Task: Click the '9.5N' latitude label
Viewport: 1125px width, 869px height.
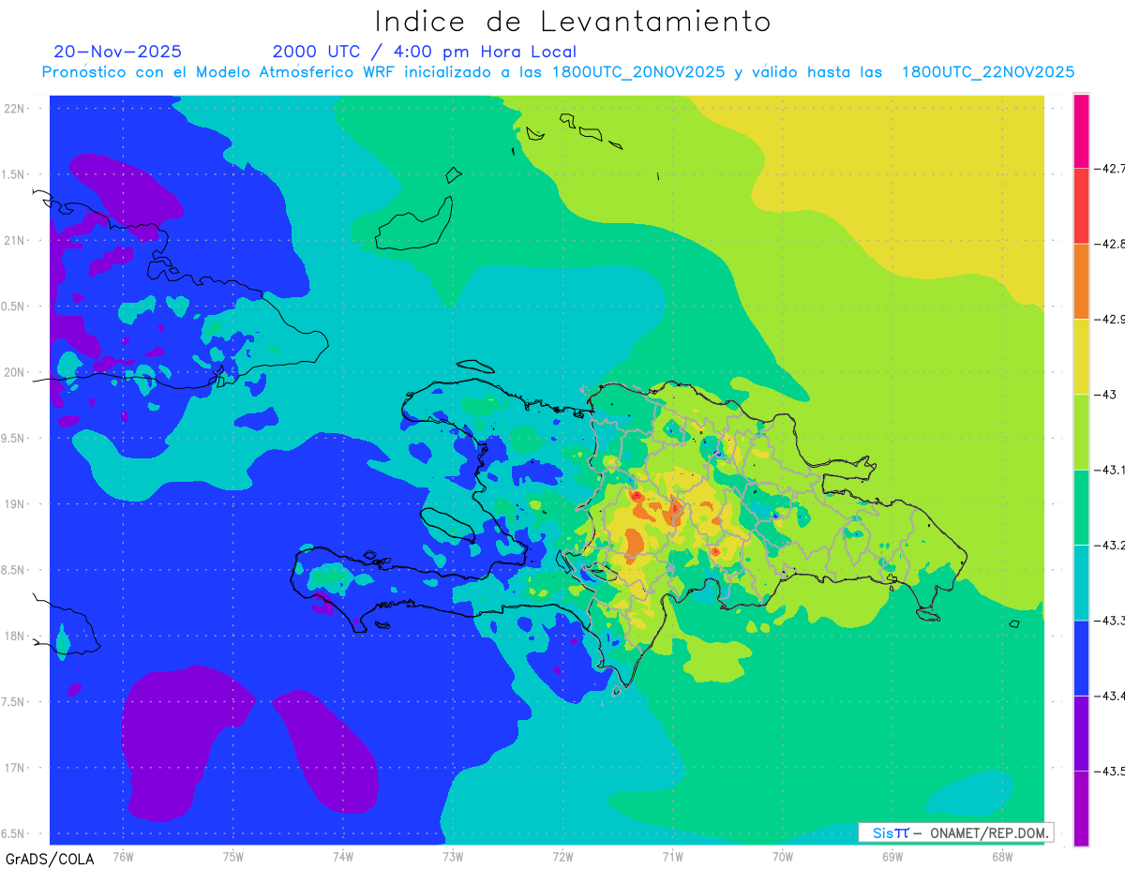Action: [x=14, y=439]
